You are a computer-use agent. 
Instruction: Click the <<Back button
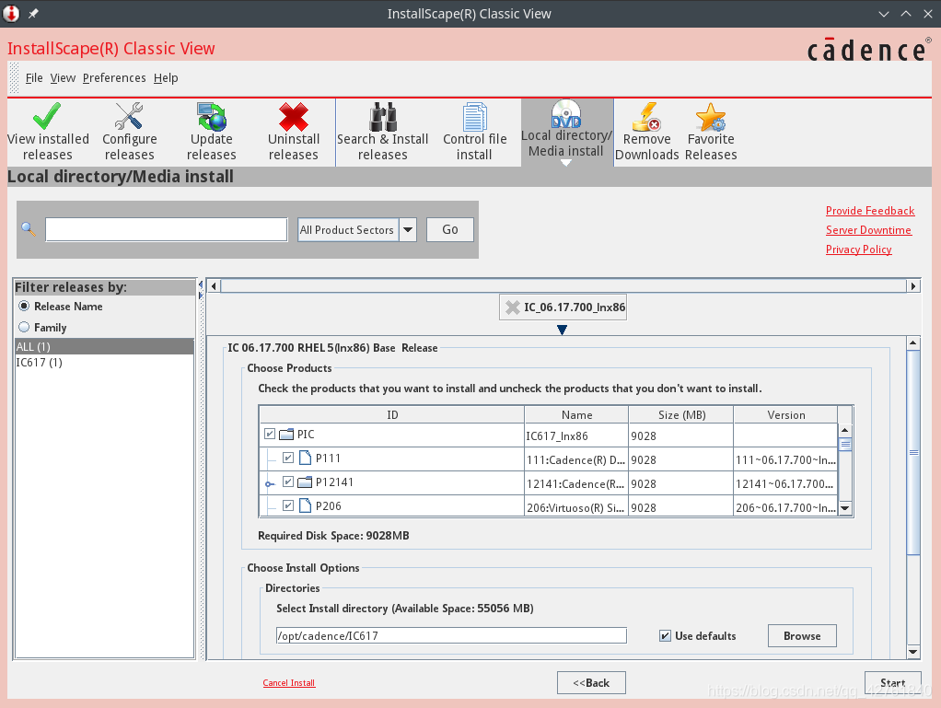pos(591,683)
